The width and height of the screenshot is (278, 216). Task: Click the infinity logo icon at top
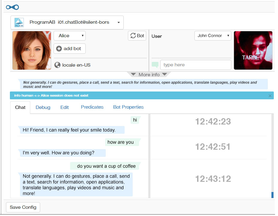click(12, 7)
